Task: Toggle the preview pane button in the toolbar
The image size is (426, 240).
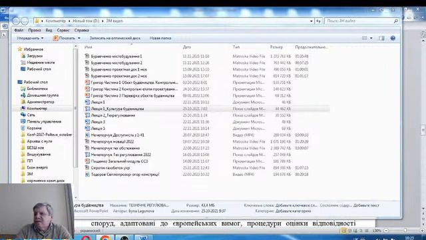Action: point(381,38)
